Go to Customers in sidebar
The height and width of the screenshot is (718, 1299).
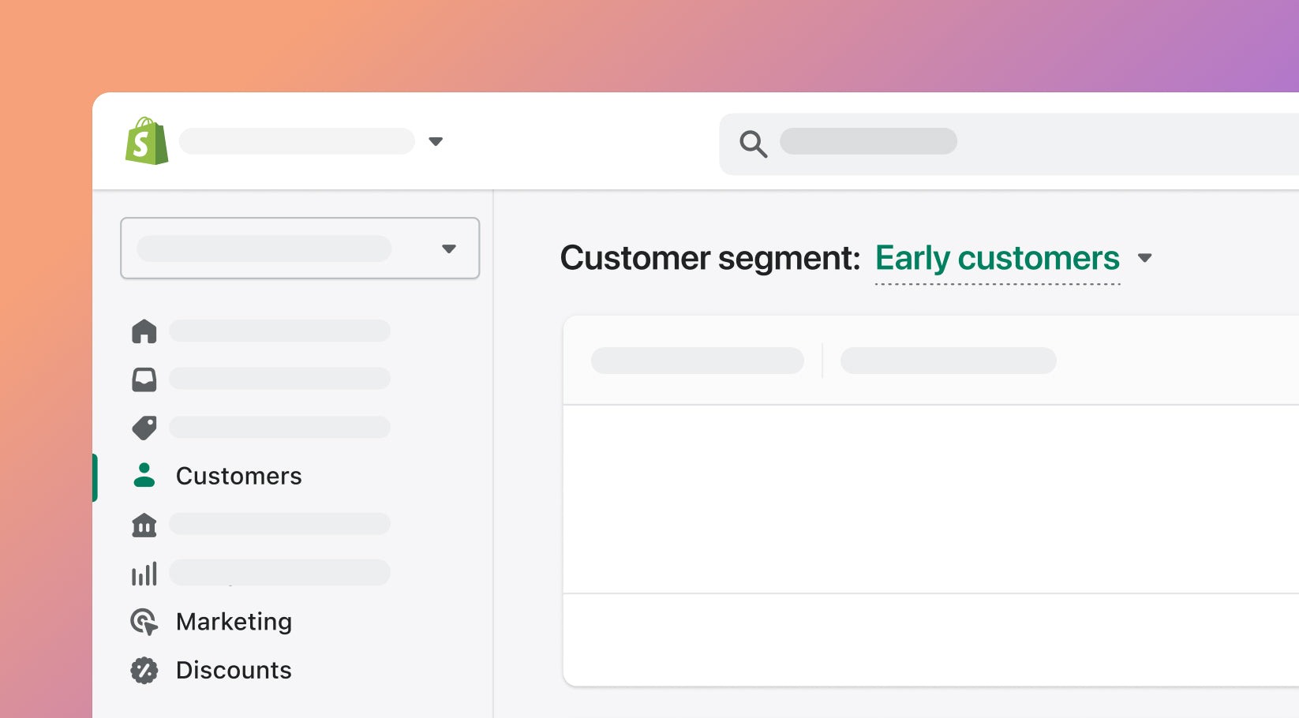coord(238,476)
